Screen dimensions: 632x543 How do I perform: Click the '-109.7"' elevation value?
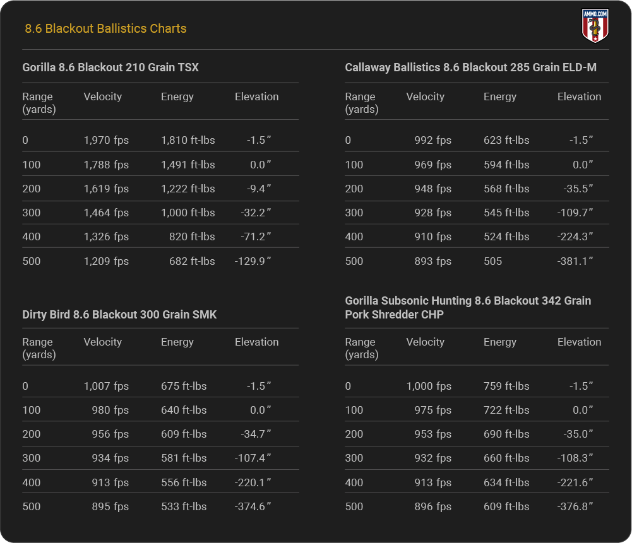point(575,213)
